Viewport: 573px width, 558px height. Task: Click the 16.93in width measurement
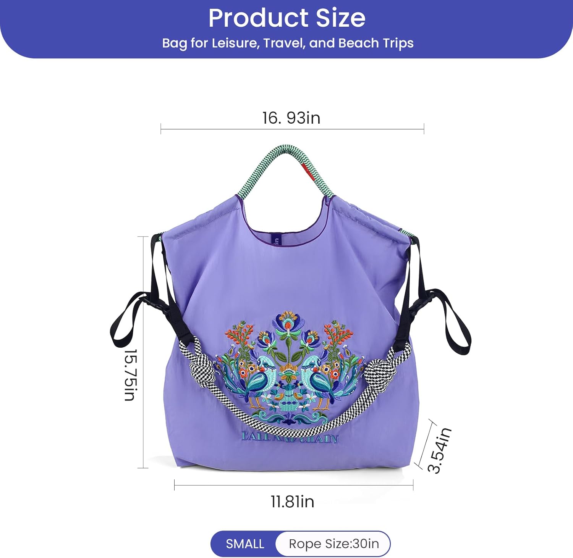(x=291, y=118)
